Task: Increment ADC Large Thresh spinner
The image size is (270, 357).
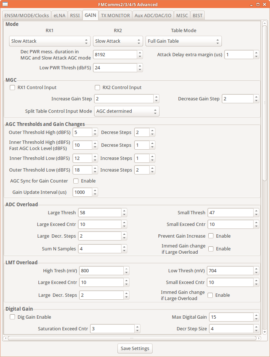Action: 124,211
